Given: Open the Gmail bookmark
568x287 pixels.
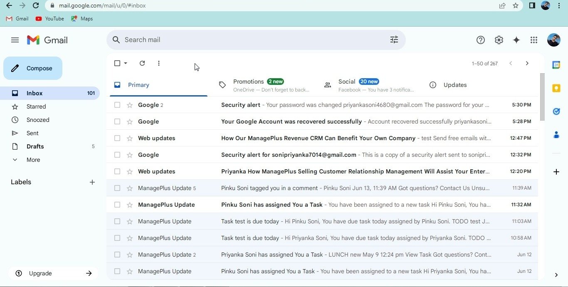Looking at the screenshot, I should (x=17, y=19).
